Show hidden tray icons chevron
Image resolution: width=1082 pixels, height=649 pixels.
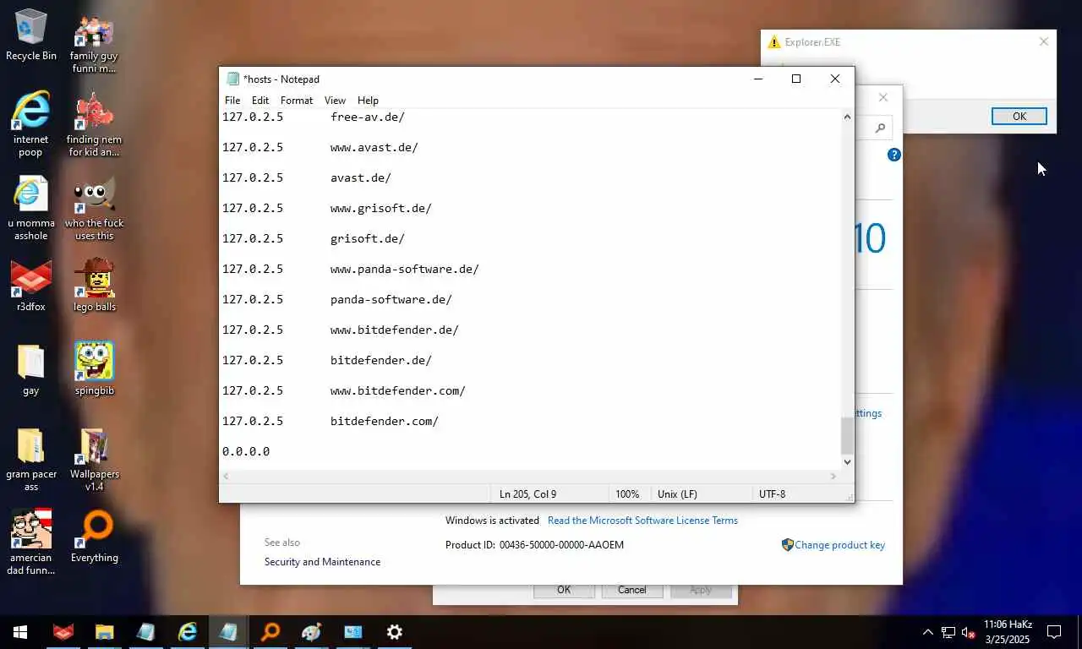(x=927, y=631)
